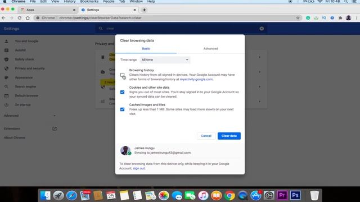
Task: Open Music app in the dock
Action: pos(203,195)
